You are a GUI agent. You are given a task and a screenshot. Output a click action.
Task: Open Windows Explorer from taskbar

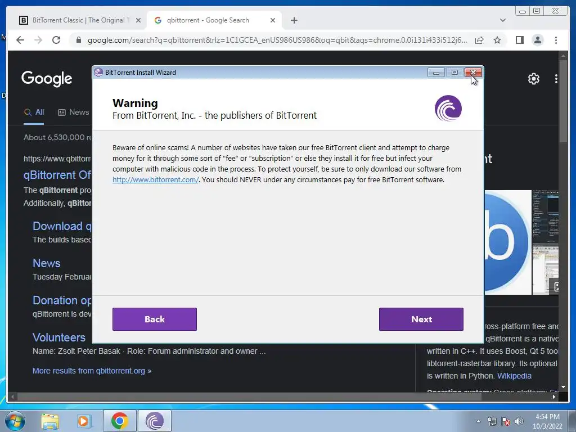[50, 421]
